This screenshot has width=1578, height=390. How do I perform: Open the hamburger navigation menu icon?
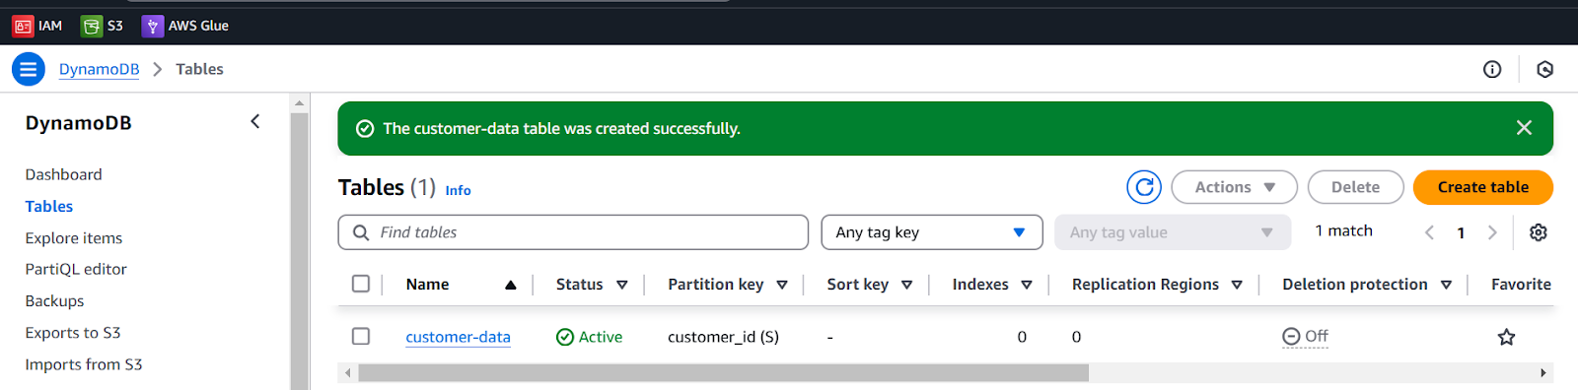point(28,69)
